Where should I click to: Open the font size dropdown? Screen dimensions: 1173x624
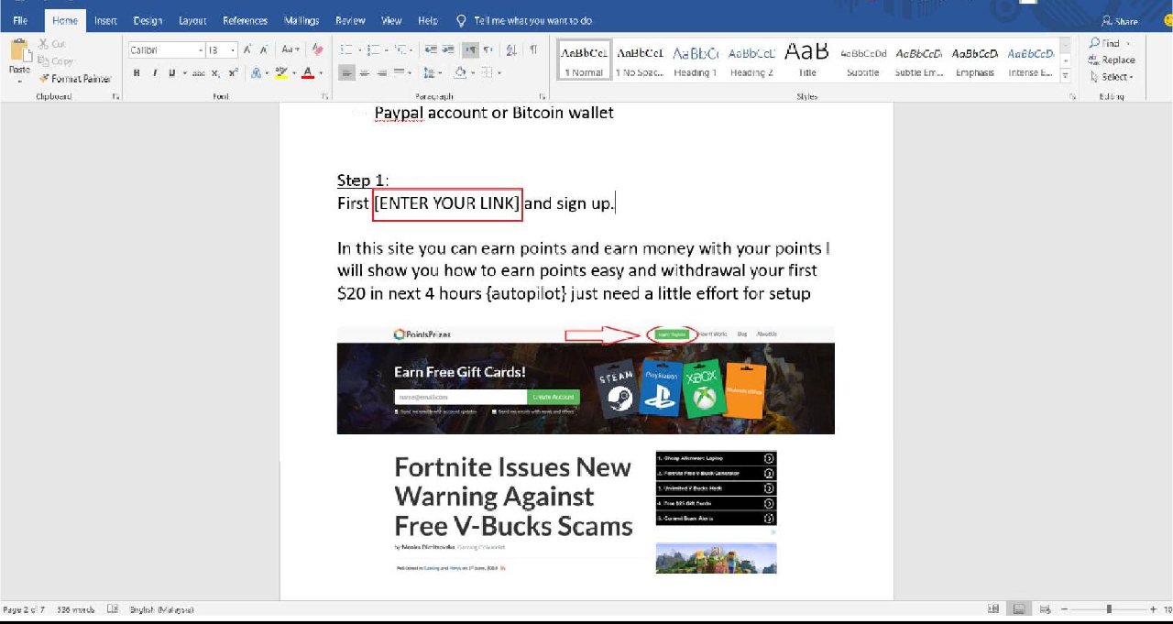tap(233, 50)
